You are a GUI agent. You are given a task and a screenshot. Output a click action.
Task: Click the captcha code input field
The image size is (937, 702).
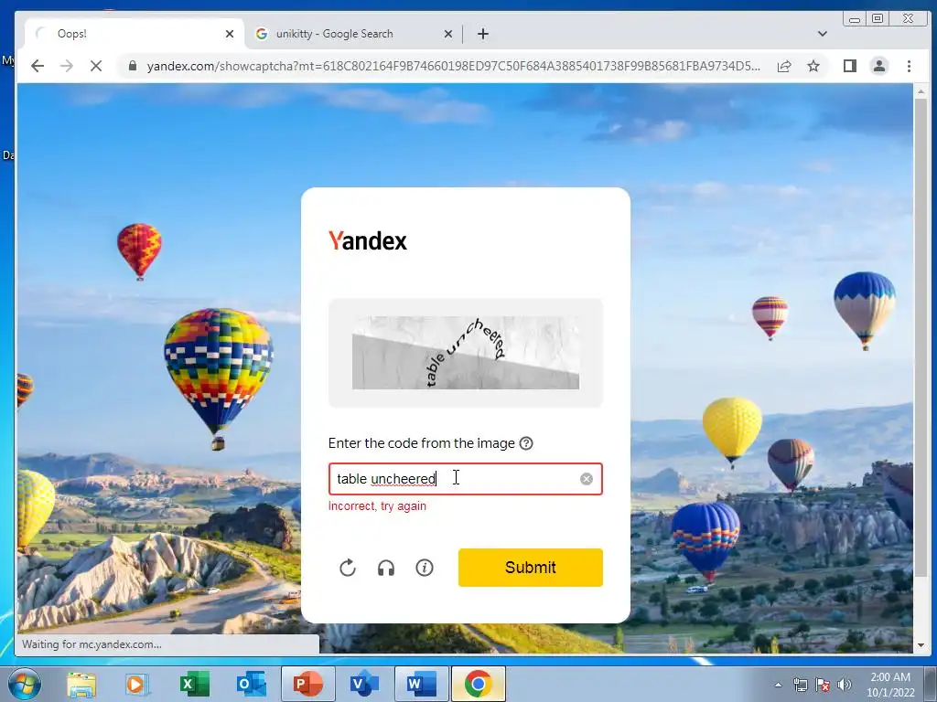(466, 479)
